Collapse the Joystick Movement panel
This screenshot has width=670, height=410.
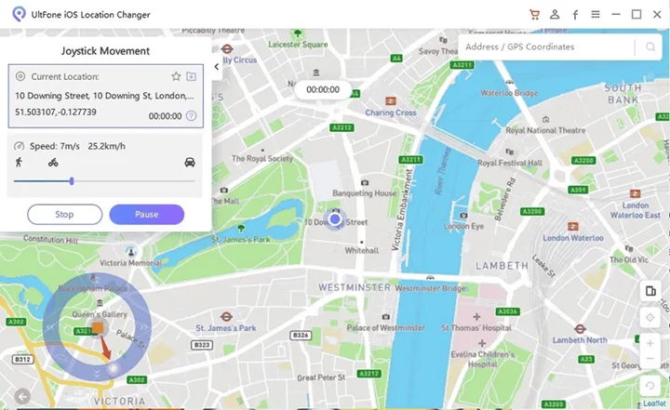[x=217, y=67]
